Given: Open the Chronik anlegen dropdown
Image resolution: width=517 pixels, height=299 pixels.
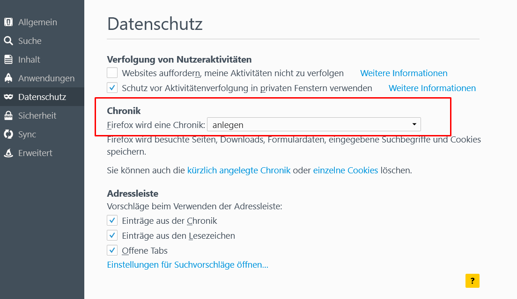Looking at the screenshot, I should click(314, 125).
